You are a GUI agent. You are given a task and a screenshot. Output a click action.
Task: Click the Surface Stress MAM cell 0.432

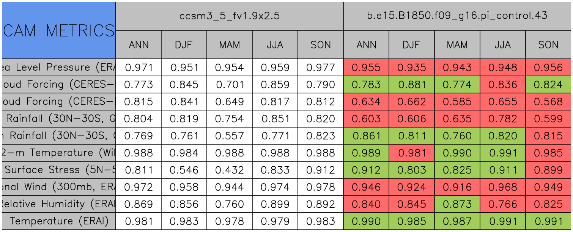click(x=230, y=170)
